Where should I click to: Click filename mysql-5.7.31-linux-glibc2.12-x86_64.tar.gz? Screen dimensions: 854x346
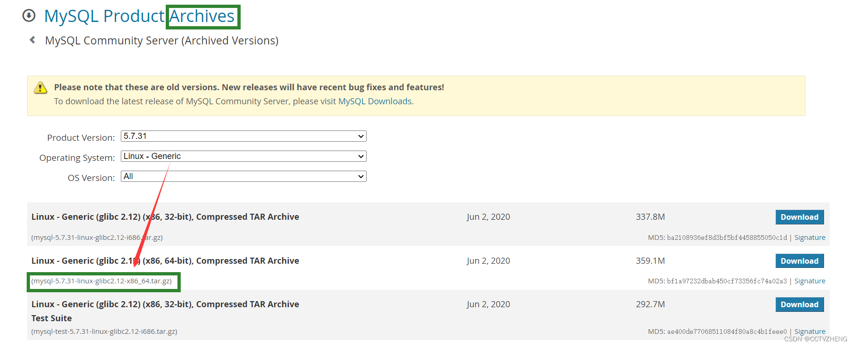click(x=102, y=281)
